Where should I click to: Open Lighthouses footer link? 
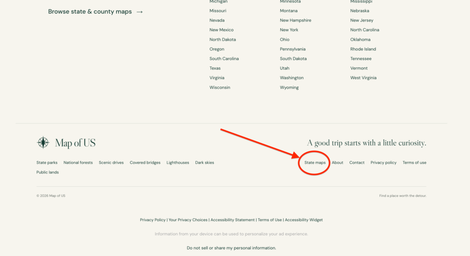point(178,163)
